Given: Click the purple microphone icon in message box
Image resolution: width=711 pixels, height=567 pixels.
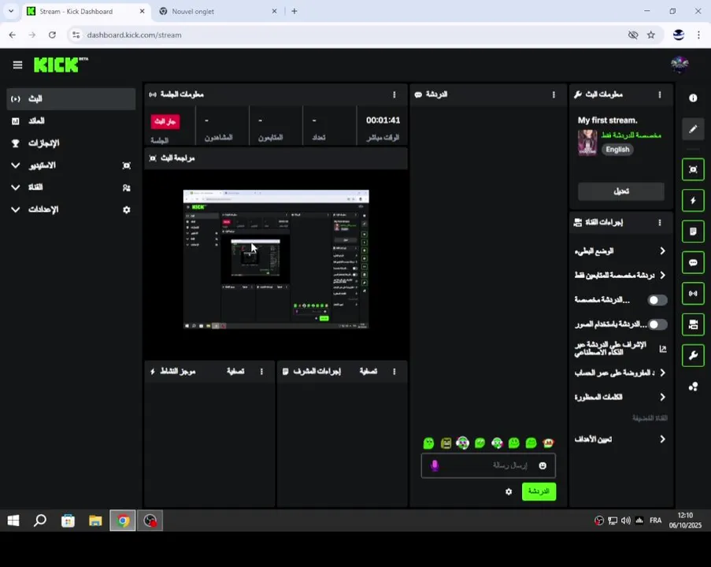Looking at the screenshot, I should tap(435, 466).
